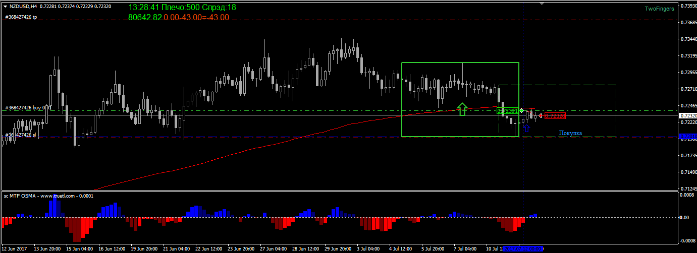The height and width of the screenshot is (253, 697).
Task: Select the #368427426 buy order line label
Action: [x=28, y=108]
